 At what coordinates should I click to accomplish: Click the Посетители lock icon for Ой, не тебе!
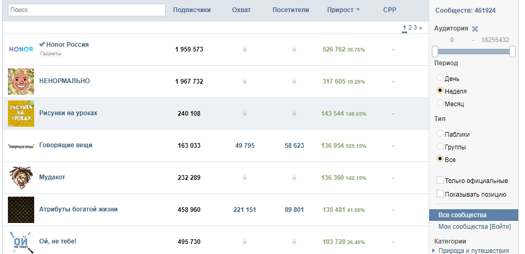click(x=294, y=241)
